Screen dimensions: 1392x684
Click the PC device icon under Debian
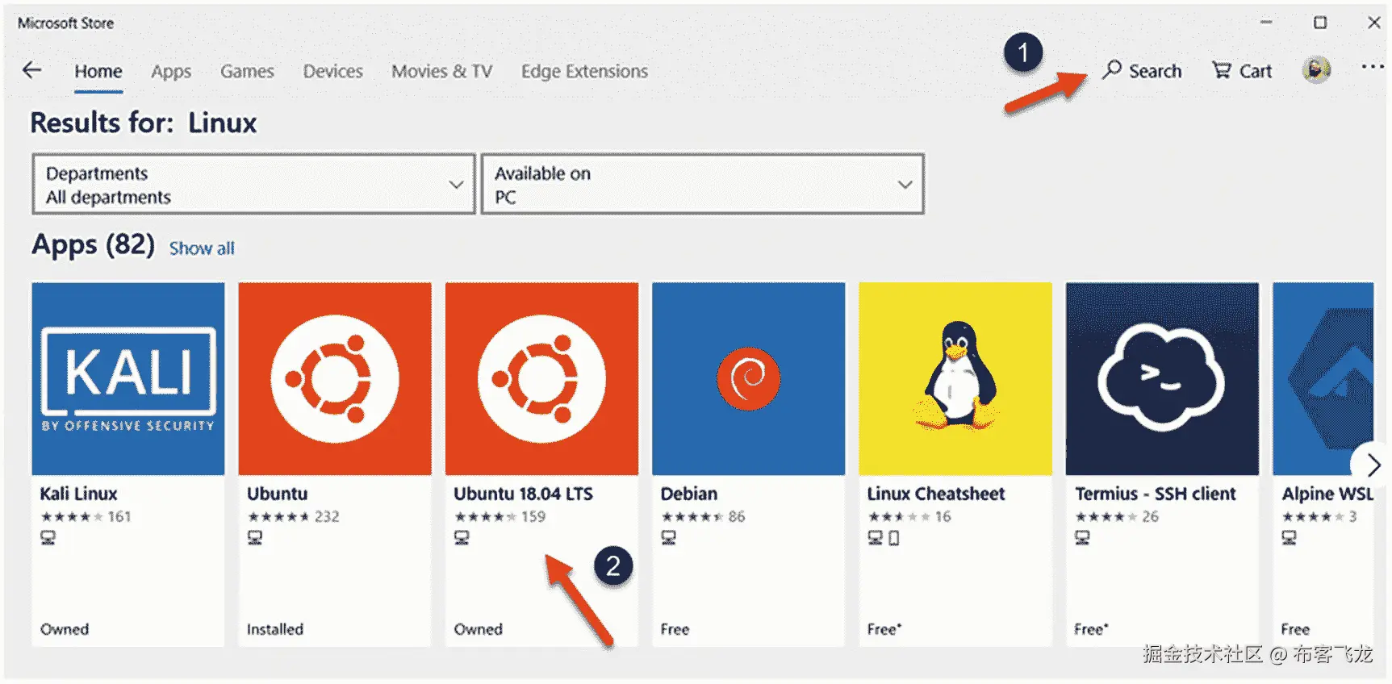669,538
